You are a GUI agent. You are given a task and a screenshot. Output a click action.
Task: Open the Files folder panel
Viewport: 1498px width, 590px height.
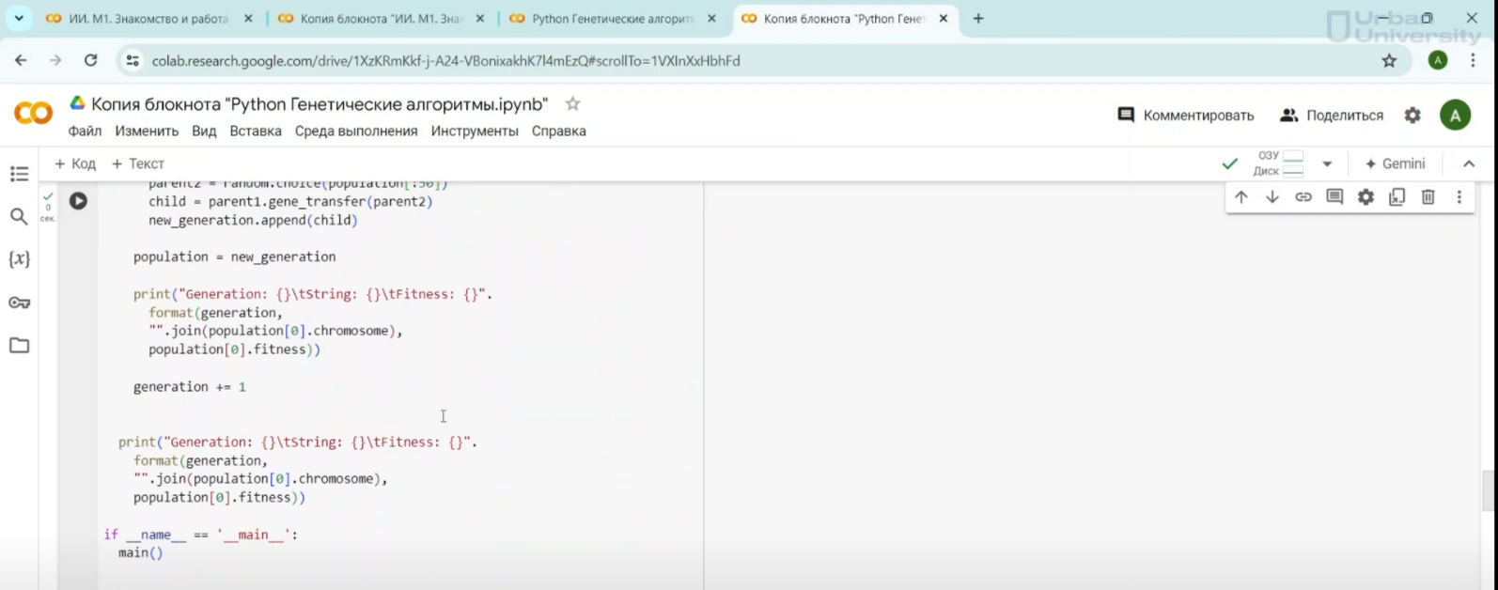pos(19,346)
